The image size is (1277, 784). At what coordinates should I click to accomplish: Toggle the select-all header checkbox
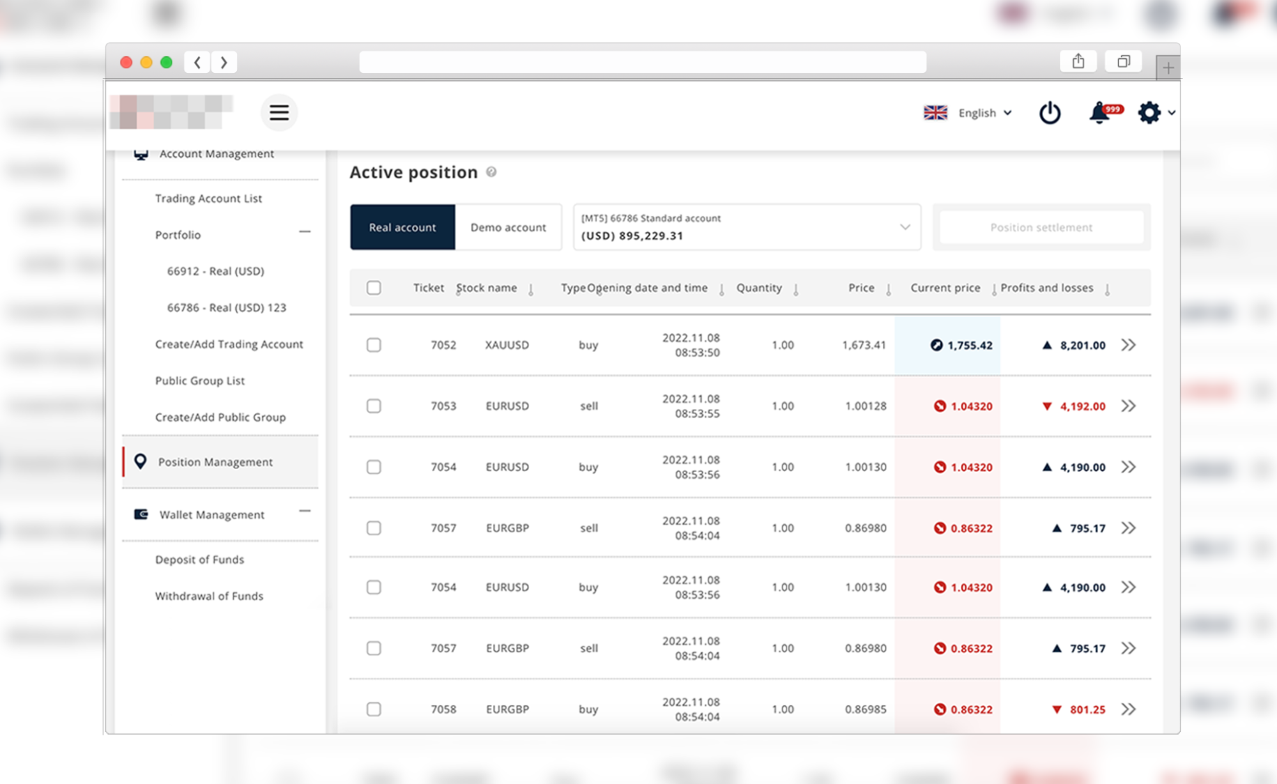[374, 288]
